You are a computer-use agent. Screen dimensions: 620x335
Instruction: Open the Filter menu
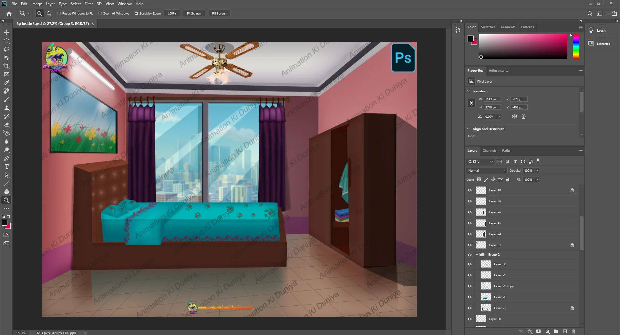coord(88,4)
